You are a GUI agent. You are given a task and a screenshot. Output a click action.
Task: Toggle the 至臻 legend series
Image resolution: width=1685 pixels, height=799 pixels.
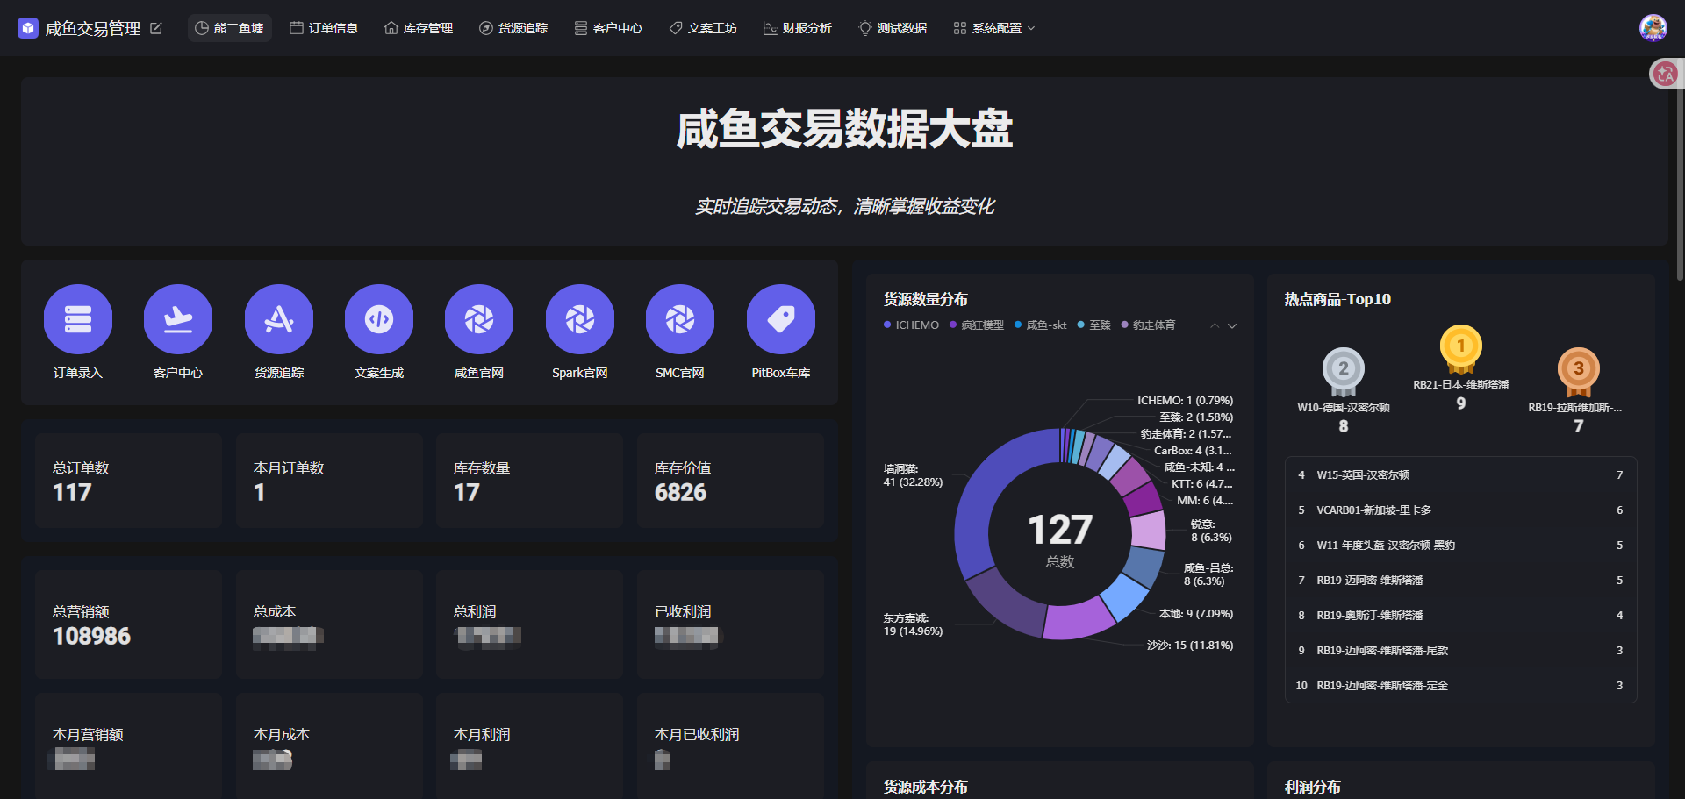click(1094, 325)
